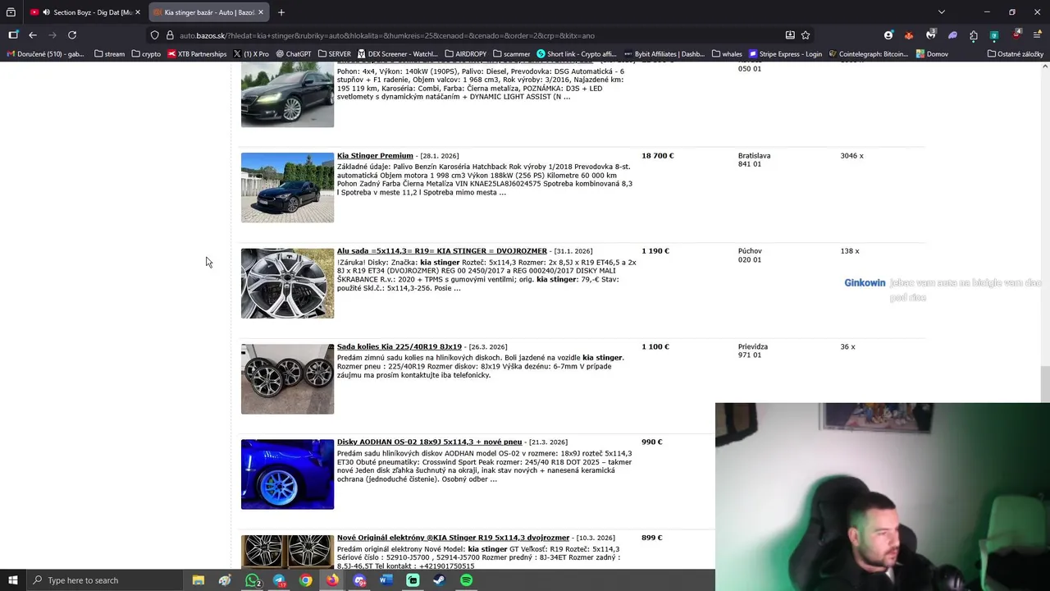The image size is (1050, 591).
Task: Open the Stripe Express - Login bookmark
Action: (x=785, y=54)
